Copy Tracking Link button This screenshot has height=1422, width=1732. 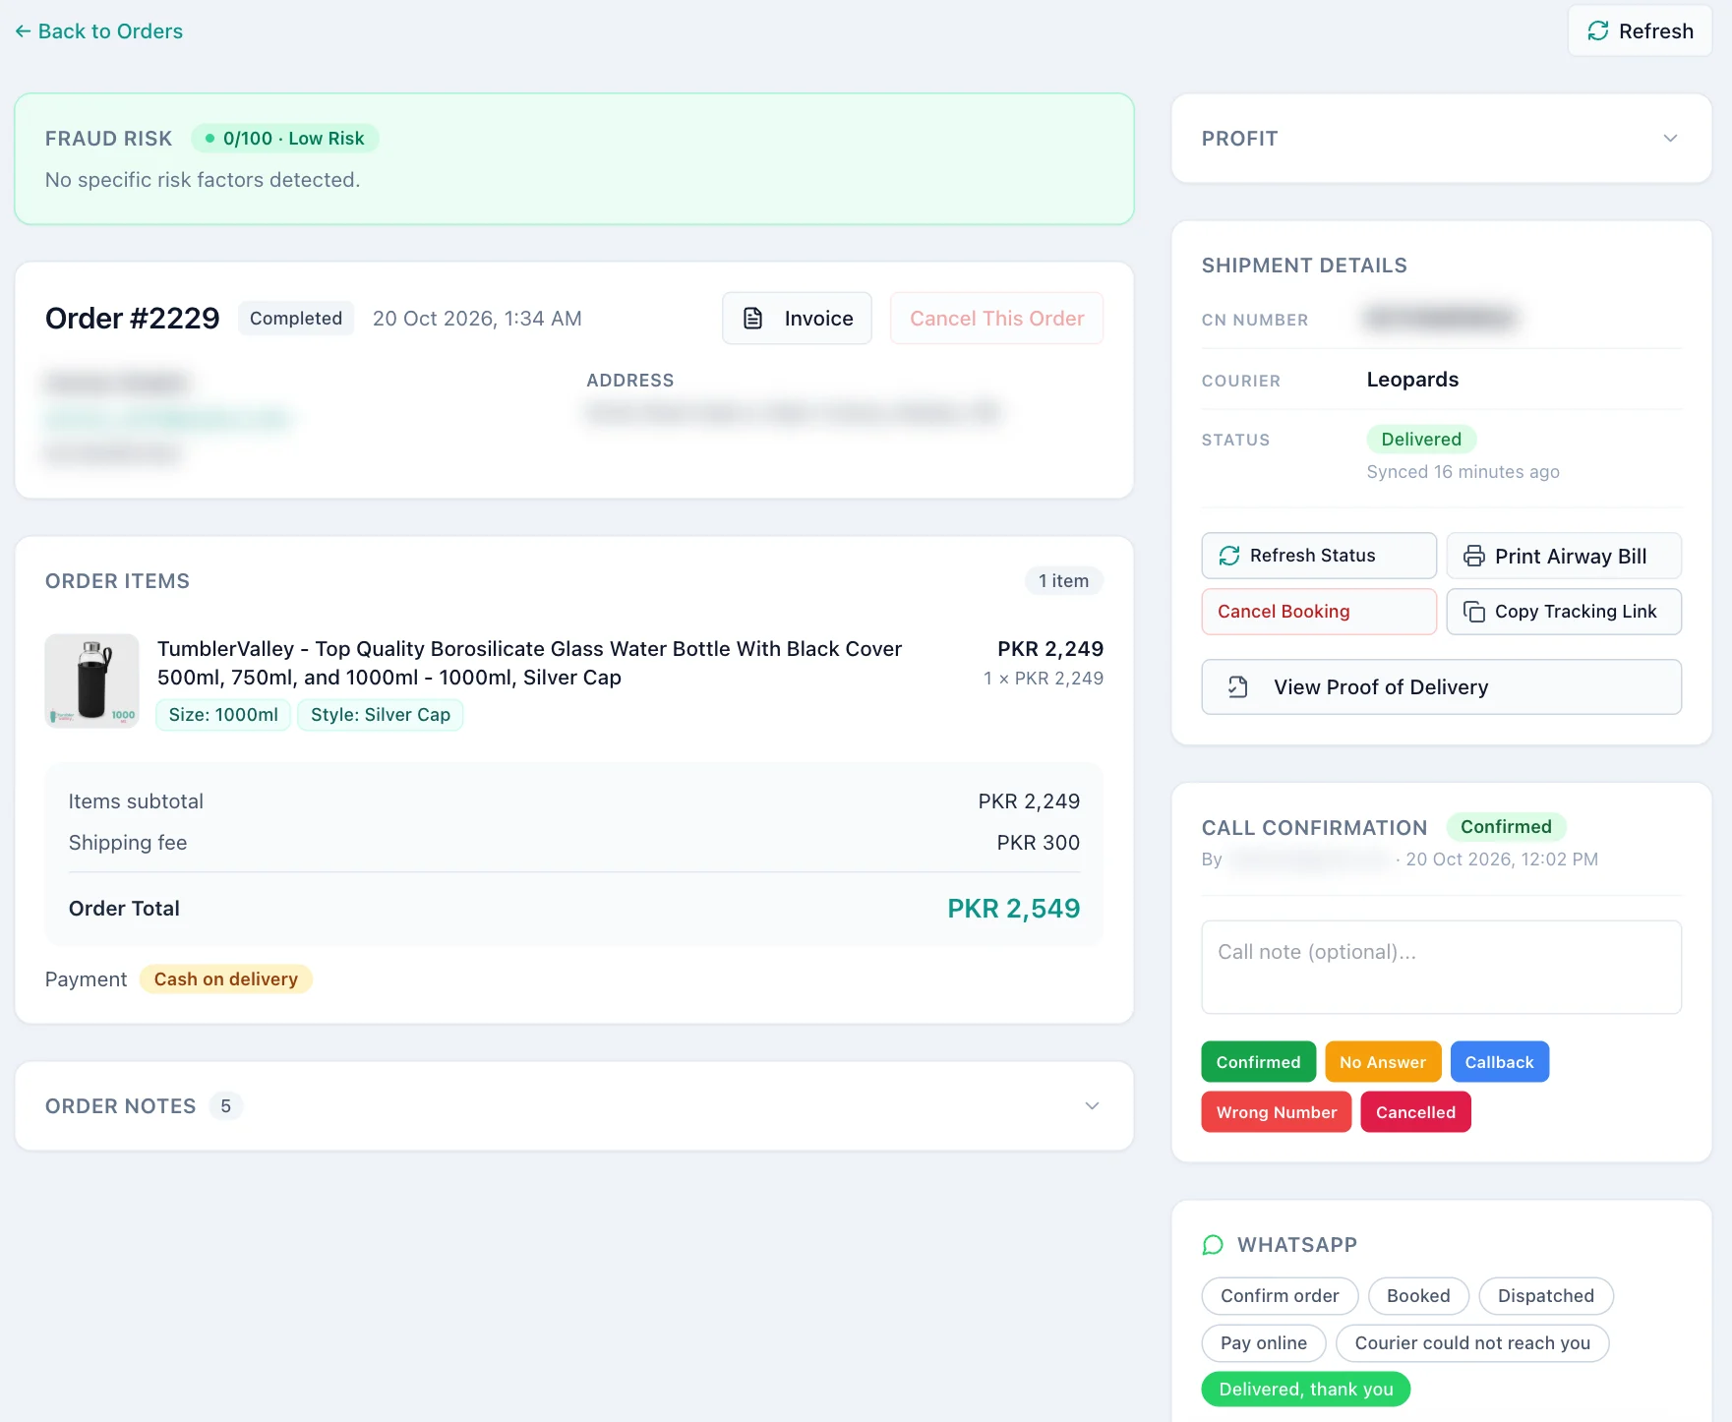click(x=1564, y=612)
